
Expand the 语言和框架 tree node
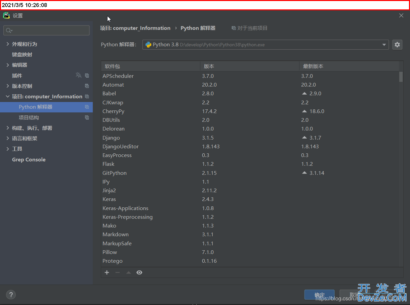pyautogui.click(x=8, y=138)
